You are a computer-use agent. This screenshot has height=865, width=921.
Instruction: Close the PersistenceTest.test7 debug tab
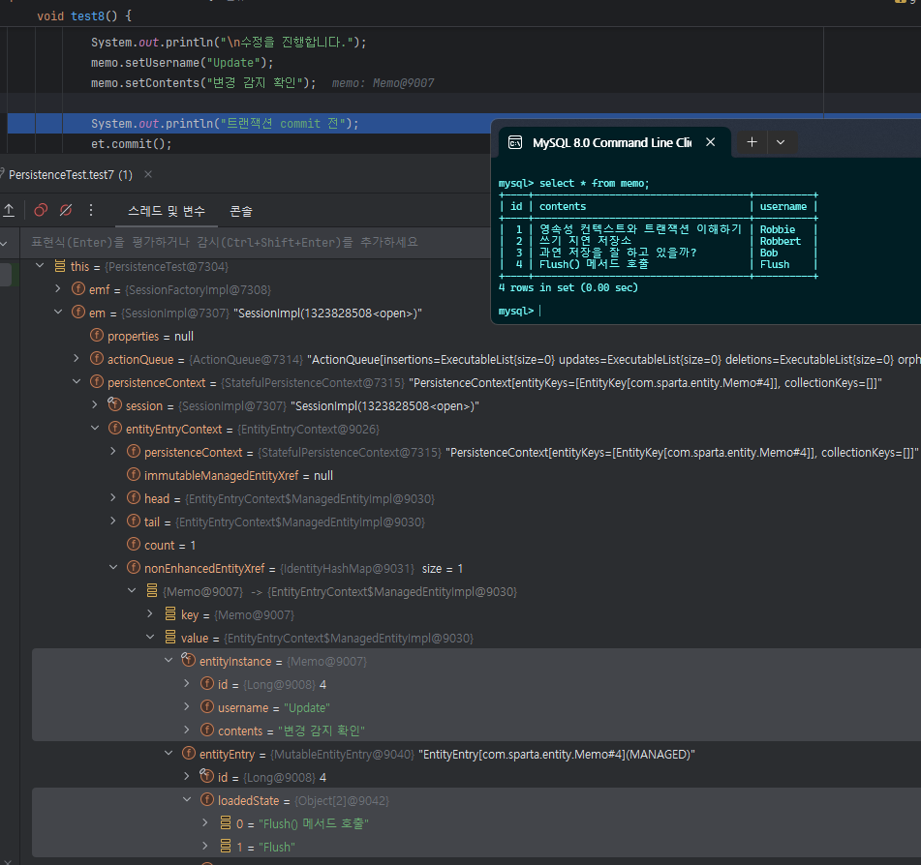pos(148,175)
